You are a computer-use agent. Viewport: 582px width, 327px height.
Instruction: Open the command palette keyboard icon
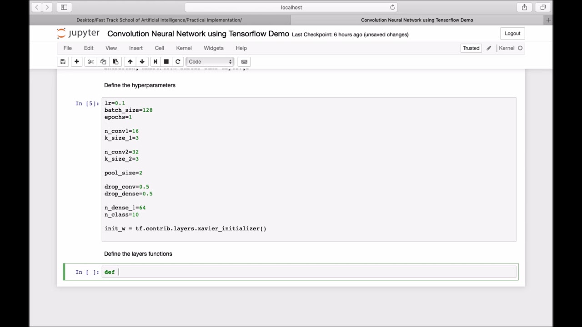click(244, 62)
